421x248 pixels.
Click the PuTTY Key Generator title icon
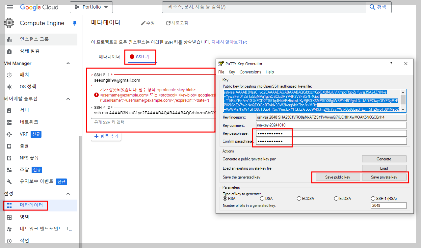click(221, 64)
